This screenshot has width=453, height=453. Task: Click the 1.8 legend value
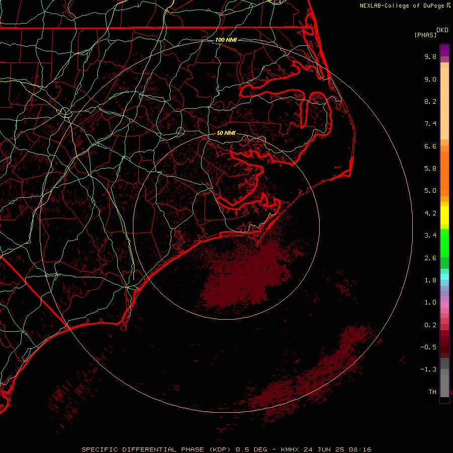click(430, 280)
